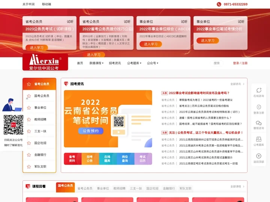270x202 pixels.
Task: Click 进入学习 on 2022省考公务员提分技巧 card
Action: coord(94,55)
